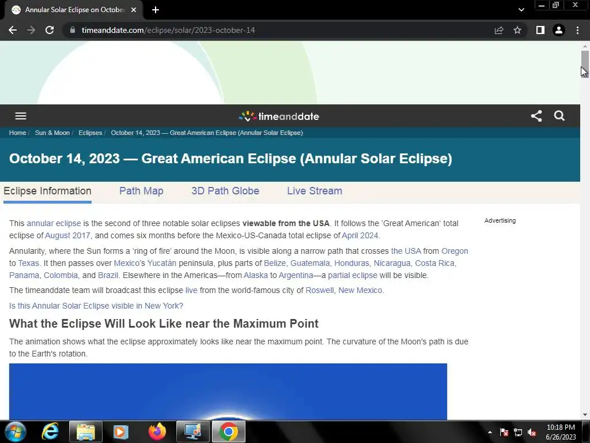Click the address bar URL field
The width and height of the screenshot is (590, 443).
(x=278, y=30)
